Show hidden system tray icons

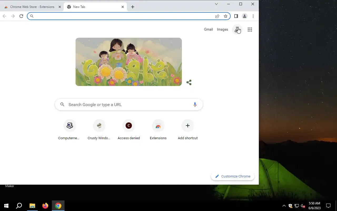(284, 206)
